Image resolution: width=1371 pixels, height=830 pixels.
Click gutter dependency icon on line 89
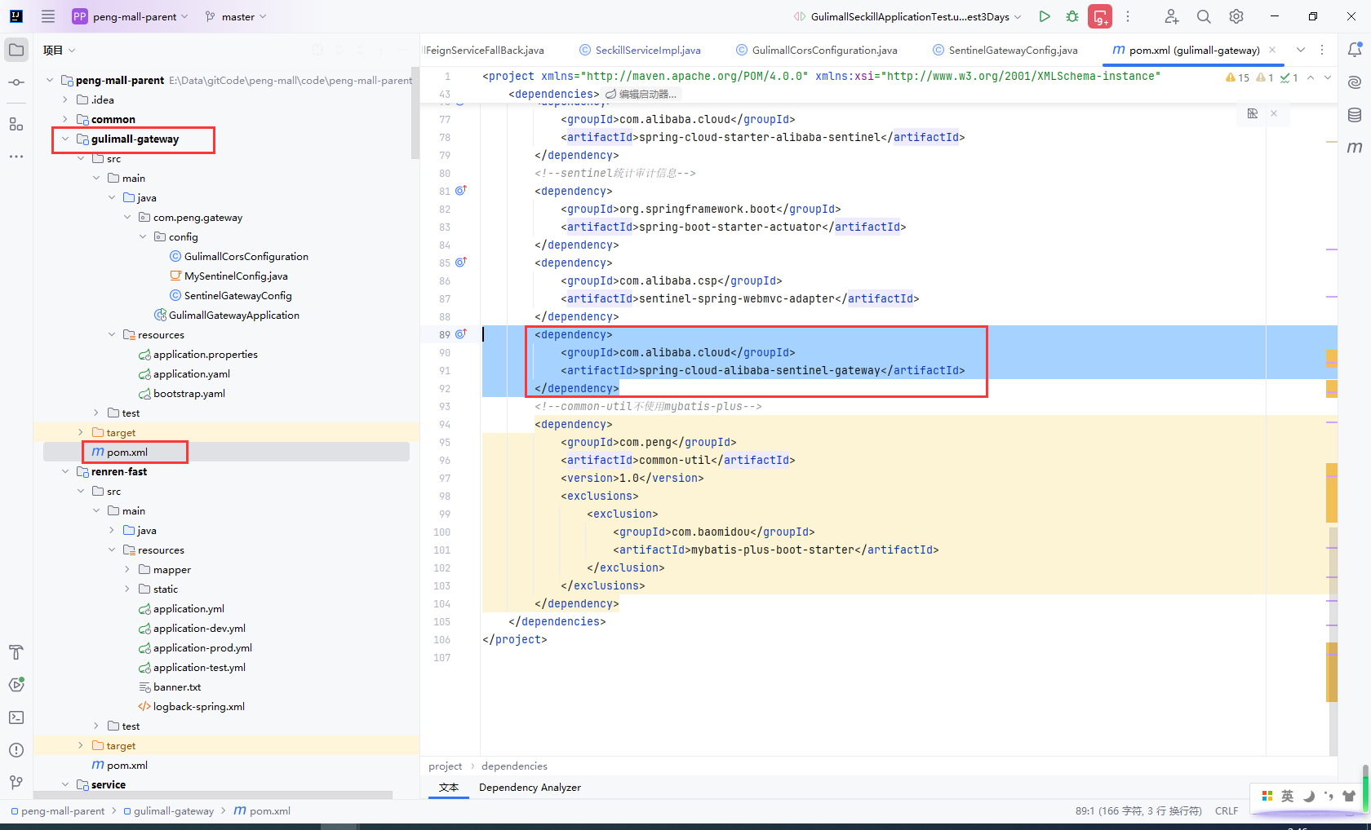click(461, 333)
